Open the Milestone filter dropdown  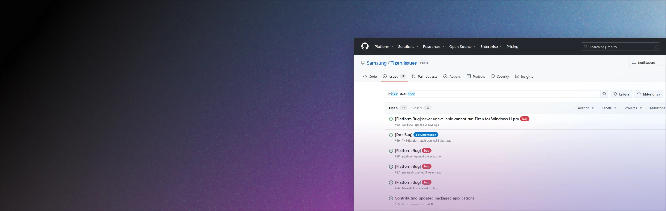click(657, 108)
